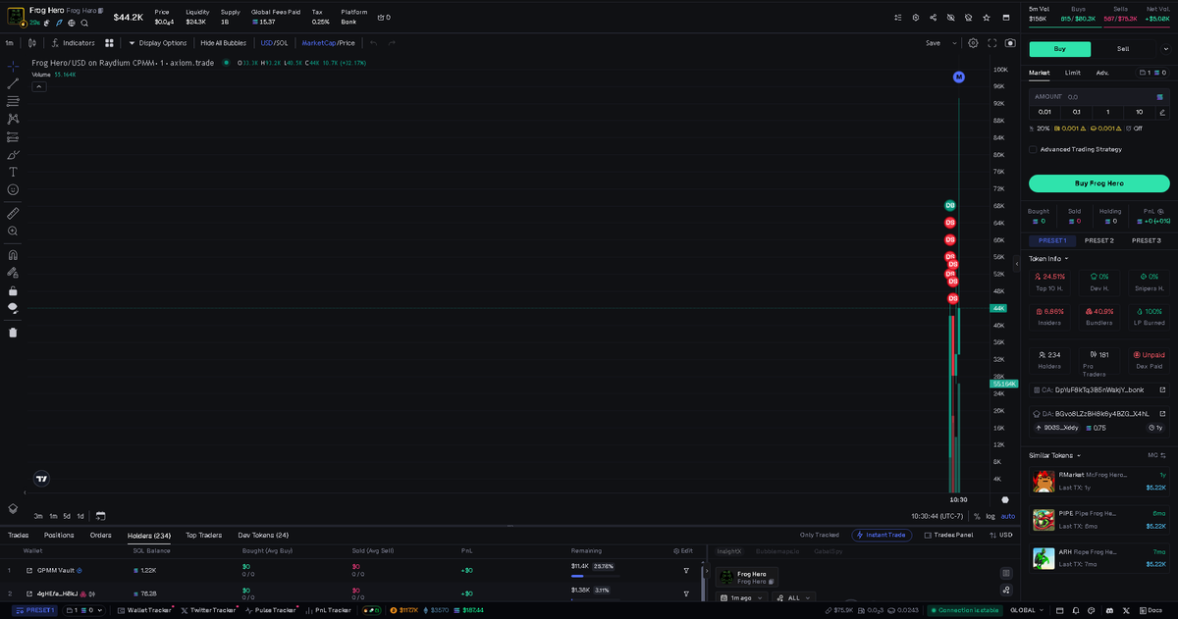This screenshot has height=619, width=1178.
Task: Hide All Bubbles on the chart
Action: [224, 43]
